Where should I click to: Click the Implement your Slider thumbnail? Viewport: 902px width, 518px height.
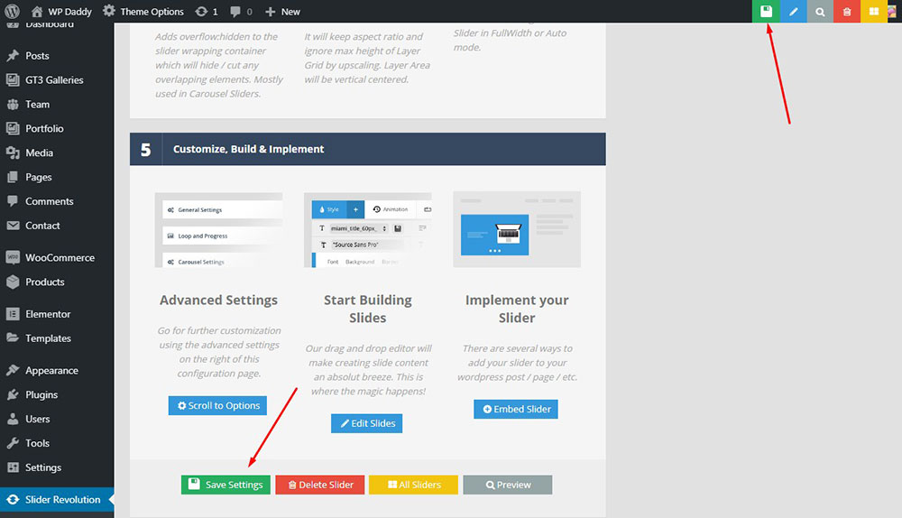coord(517,229)
